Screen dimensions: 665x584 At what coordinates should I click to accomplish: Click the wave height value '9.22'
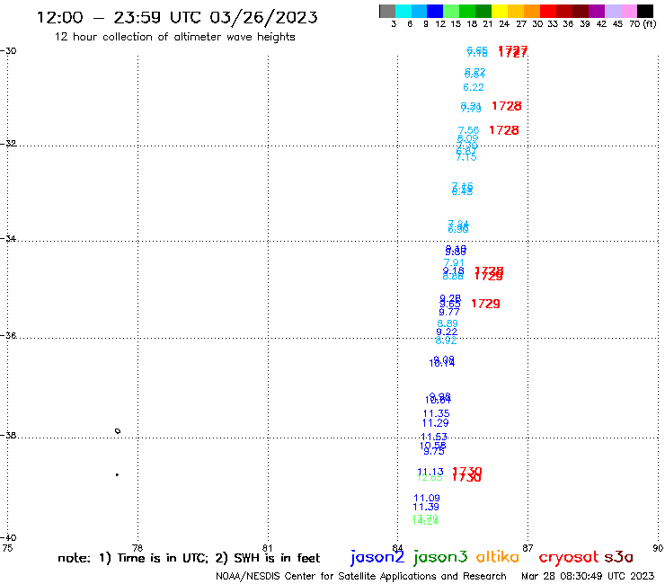[x=447, y=332]
